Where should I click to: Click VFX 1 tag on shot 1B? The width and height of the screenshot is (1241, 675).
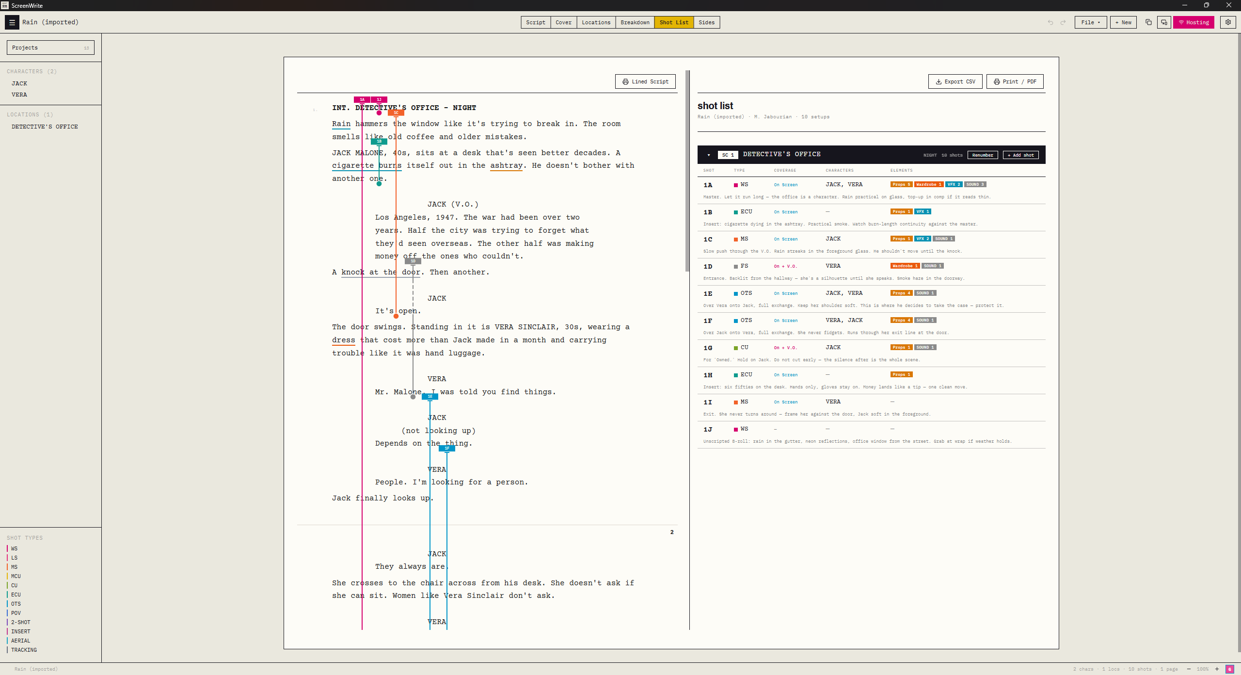[923, 211]
